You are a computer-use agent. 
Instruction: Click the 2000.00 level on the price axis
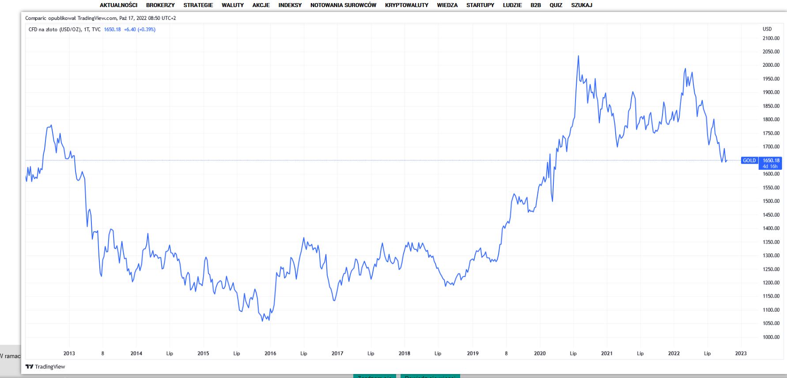point(771,65)
